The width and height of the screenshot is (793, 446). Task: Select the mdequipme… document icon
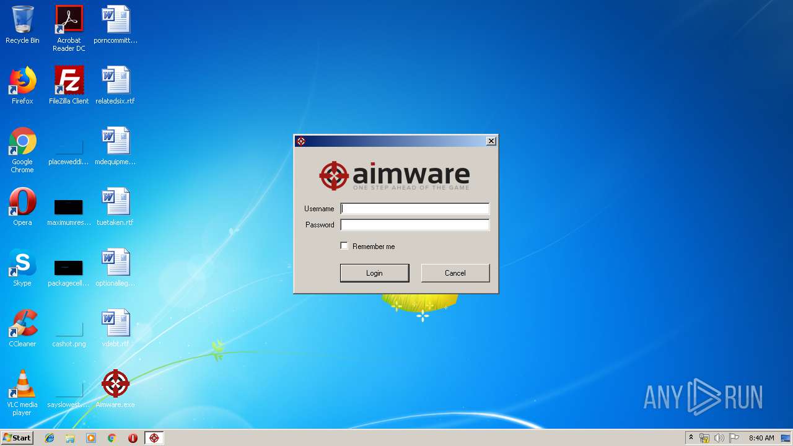[x=115, y=146]
